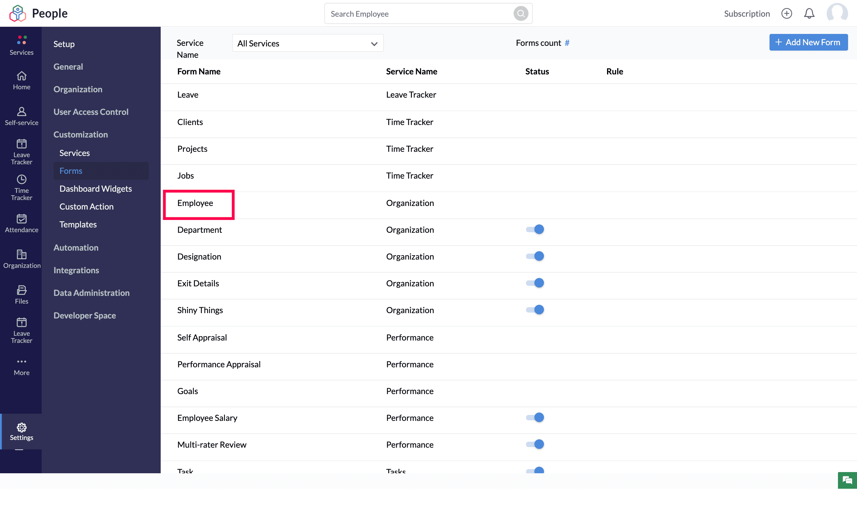
Task: Click Add New Form button
Action: (808, 42)
